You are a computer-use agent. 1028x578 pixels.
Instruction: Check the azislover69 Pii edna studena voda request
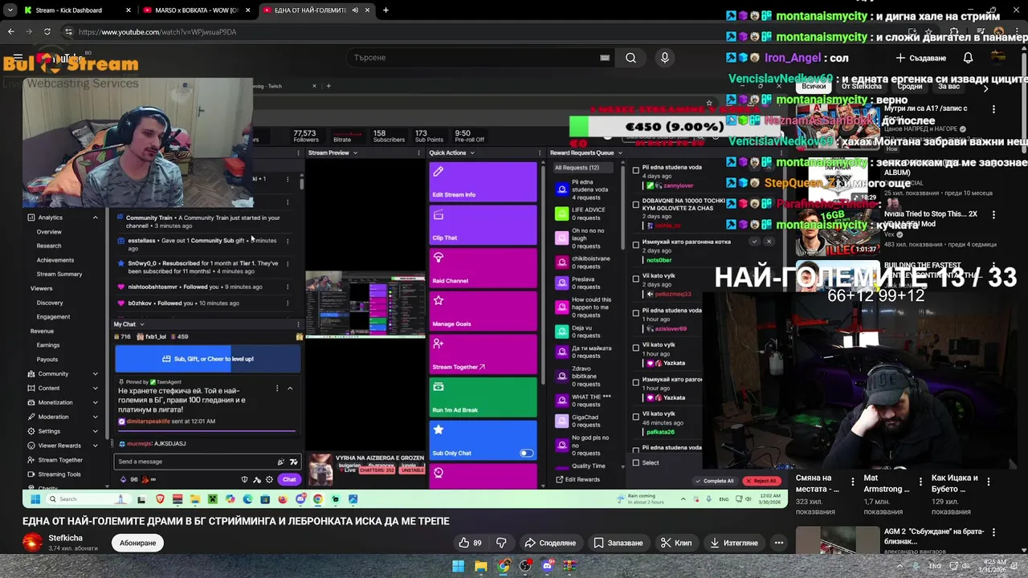pyautogui.click(x=636, y=313)
